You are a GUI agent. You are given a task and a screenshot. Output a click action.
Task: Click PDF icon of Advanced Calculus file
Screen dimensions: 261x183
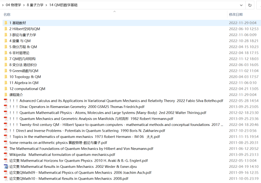tap(6, 101)
